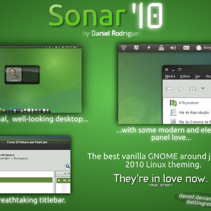Skip to next track in player
The height and width of the screenshot is (211, 211).
click(193, 89)
